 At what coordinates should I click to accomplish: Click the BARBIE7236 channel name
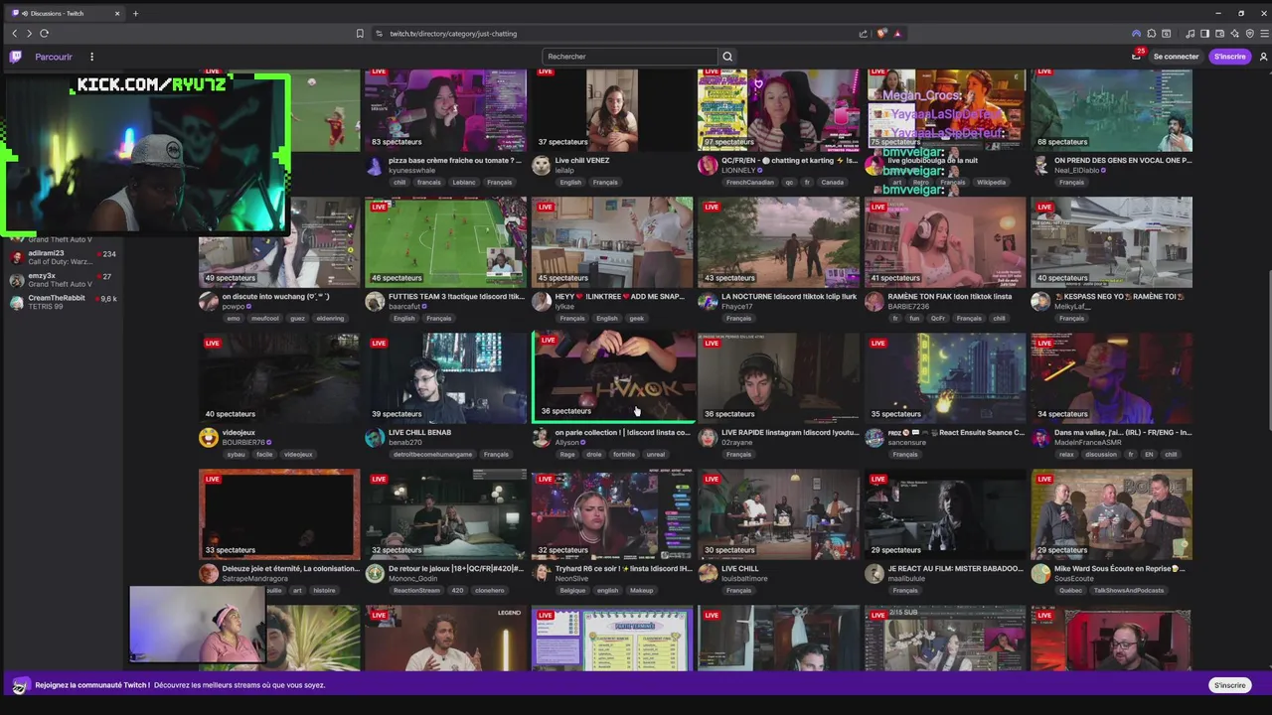point(906,307)
